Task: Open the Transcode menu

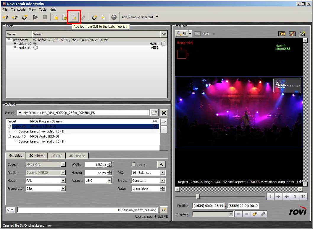Action: click(x=18, y=9)
